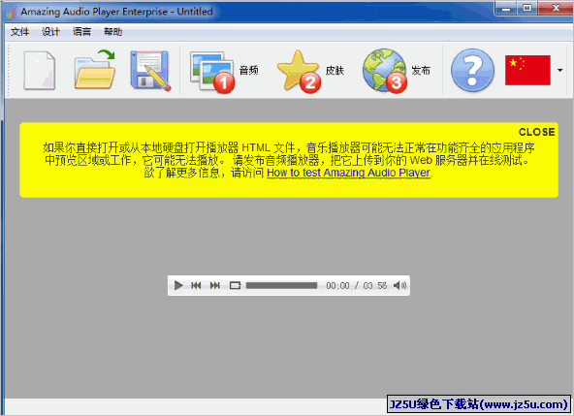This screenshot has width=574, height=416.
Task: Open step 1 音频 audio settings
Action: pyautogui.click(x=224, y=71)
